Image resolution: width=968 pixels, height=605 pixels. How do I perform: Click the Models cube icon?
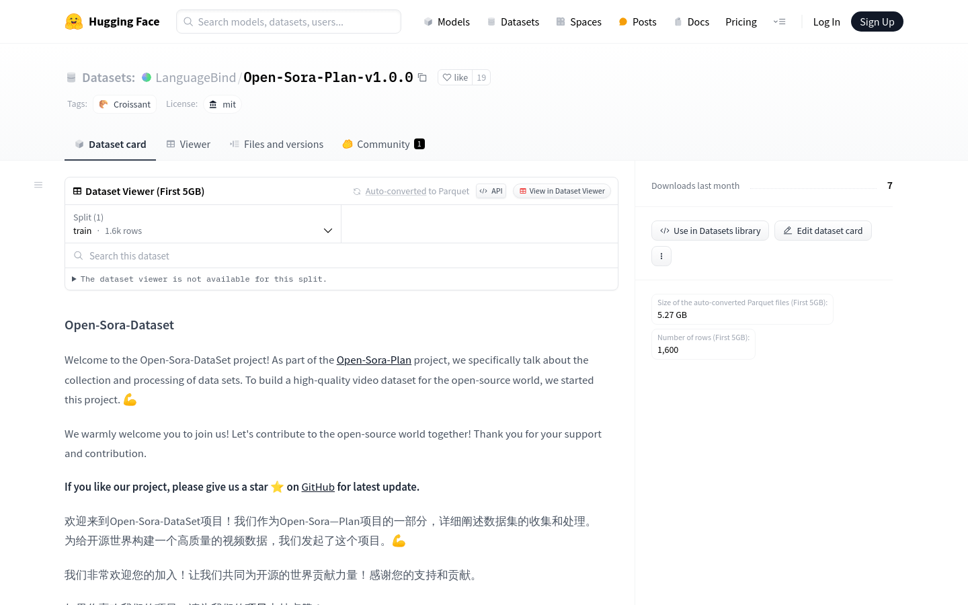pyautogui.click(x=428, y=22)
